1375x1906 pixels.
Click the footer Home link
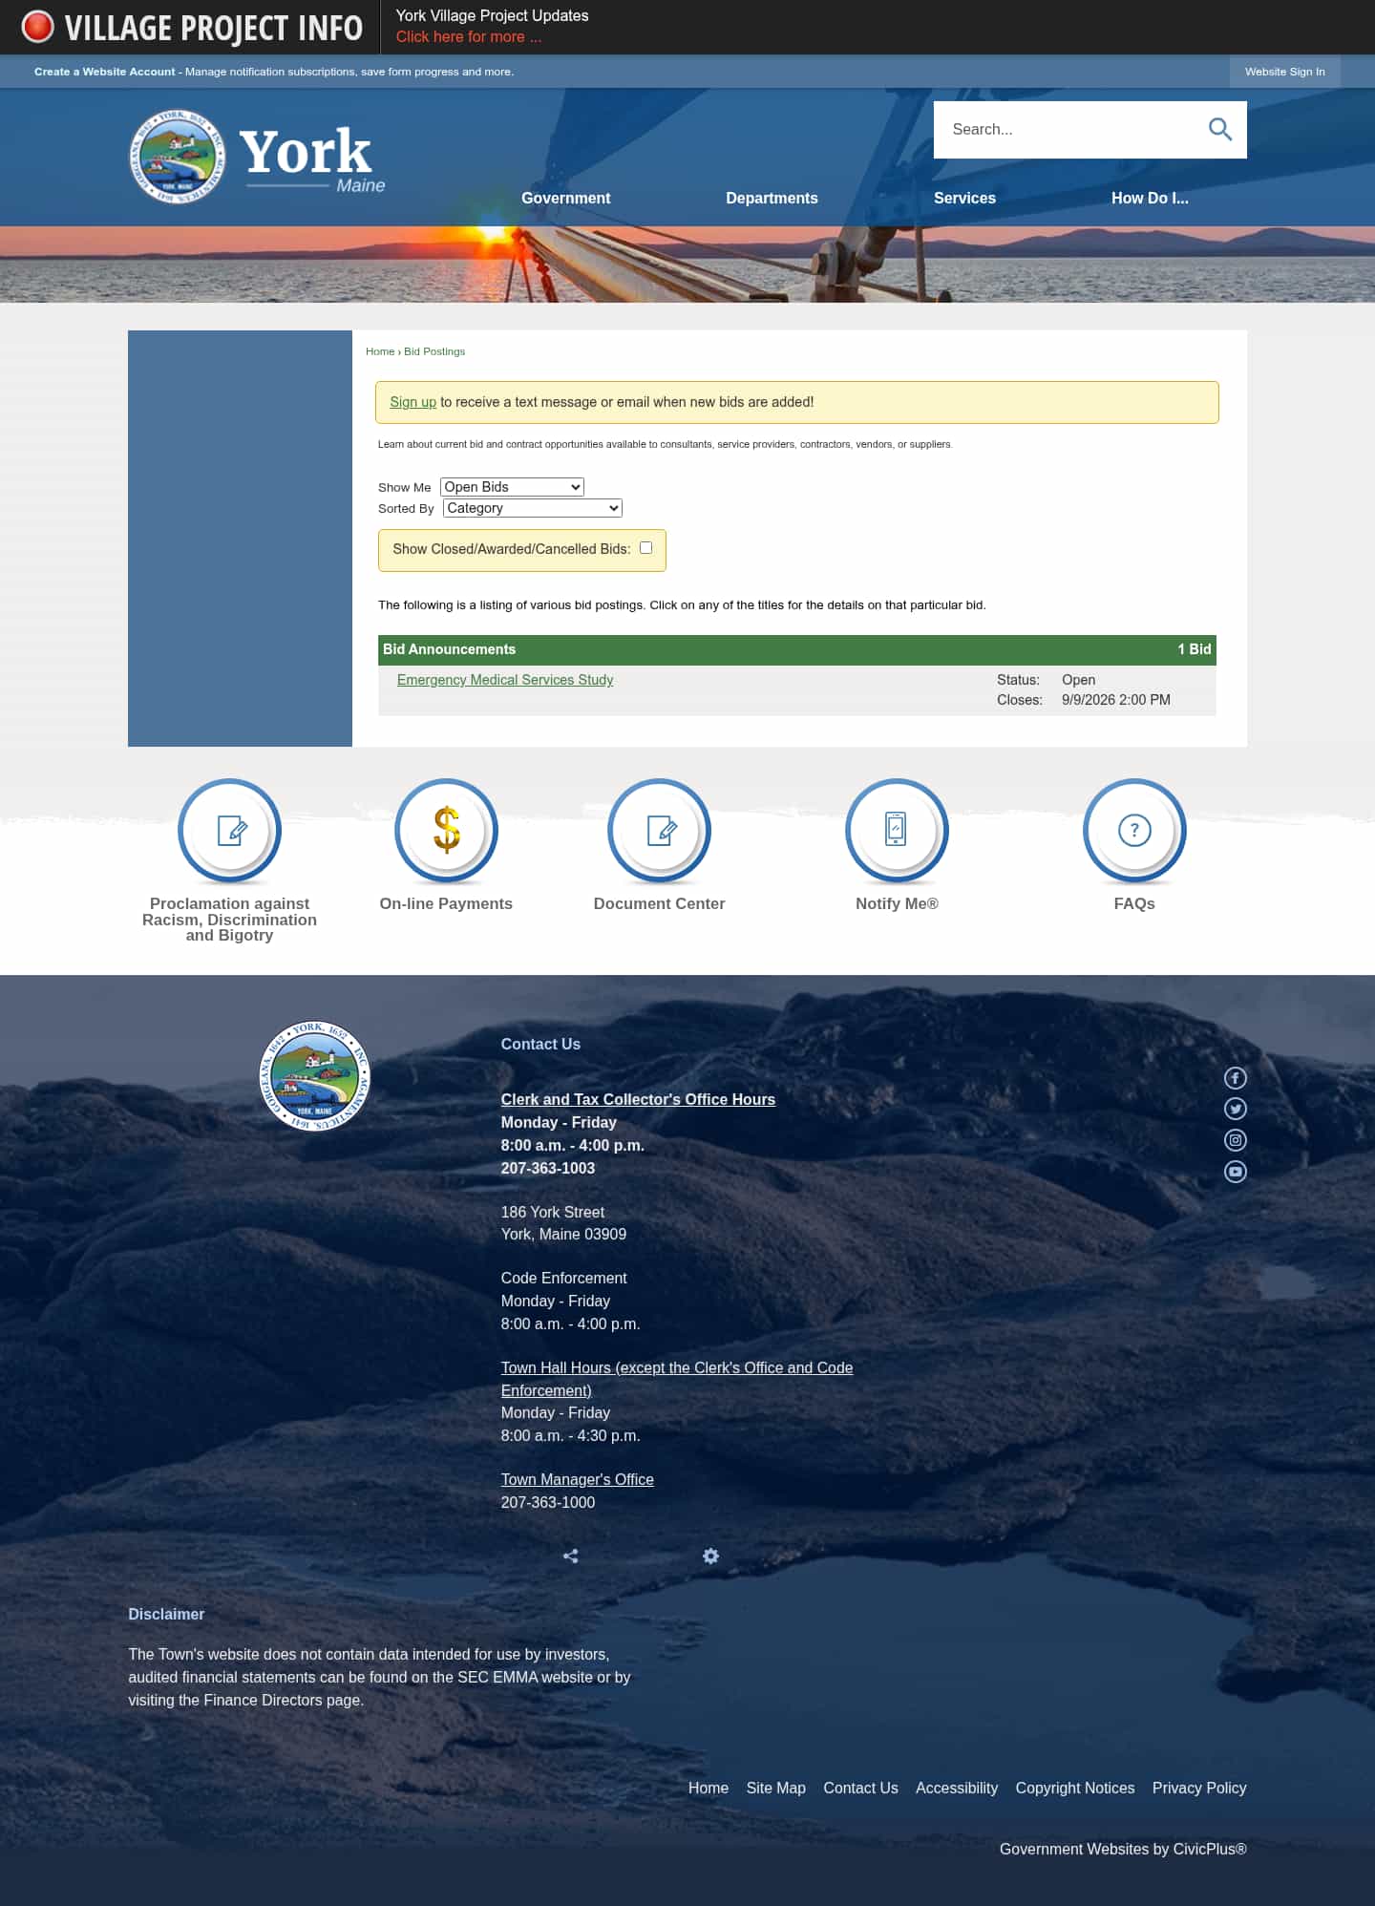point(709,1788)
